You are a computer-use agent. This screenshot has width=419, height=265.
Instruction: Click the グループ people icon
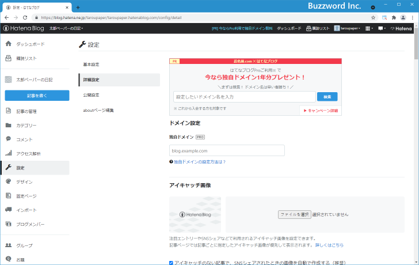tap(9, 245)
